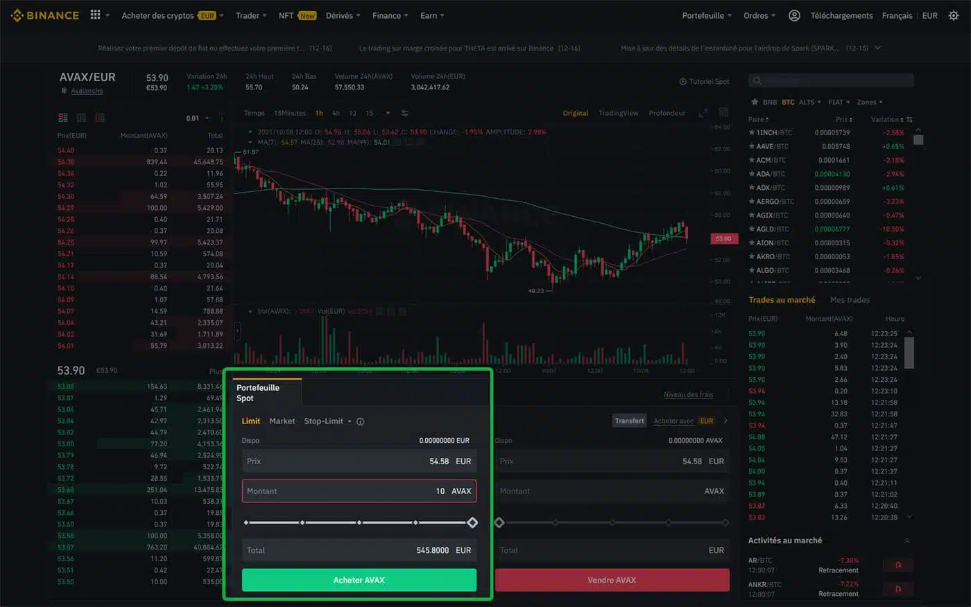Click the search magnifier icon in pairs panel
The image size is (971, 607).
click(757, 80)
